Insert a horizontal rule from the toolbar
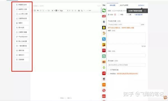This screenshot has width=168, height=101. (46, 10)
